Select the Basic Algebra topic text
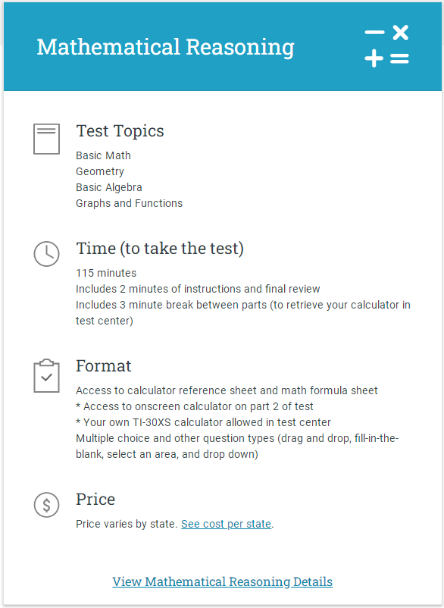This screenshot has width=444, height=608. [x=109, y=187]
